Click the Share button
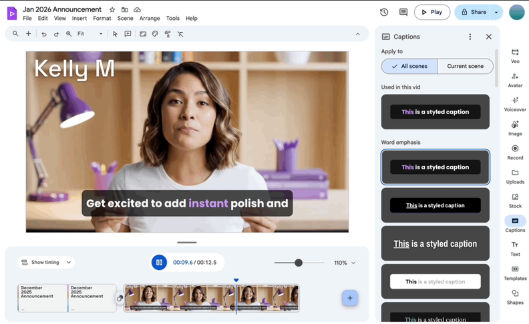Screen dimensions: 529x324 (473, 12)
